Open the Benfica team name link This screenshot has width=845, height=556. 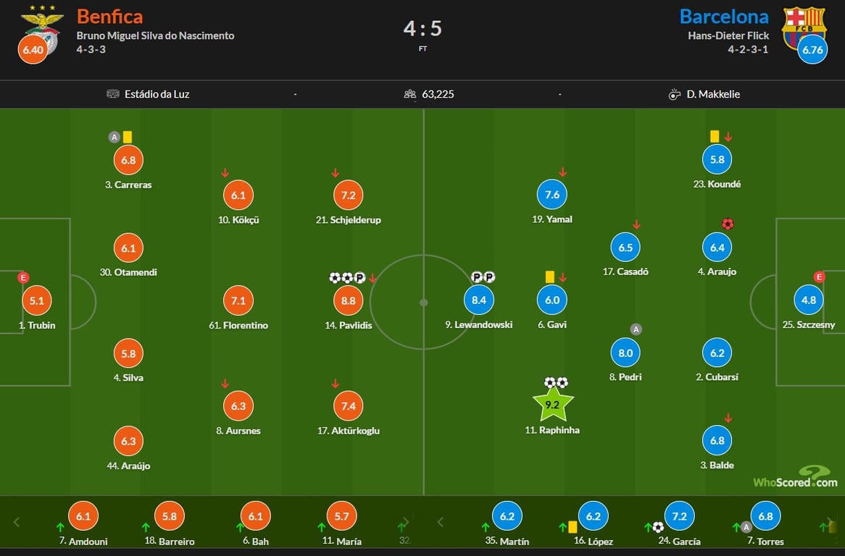pos(109,16)
